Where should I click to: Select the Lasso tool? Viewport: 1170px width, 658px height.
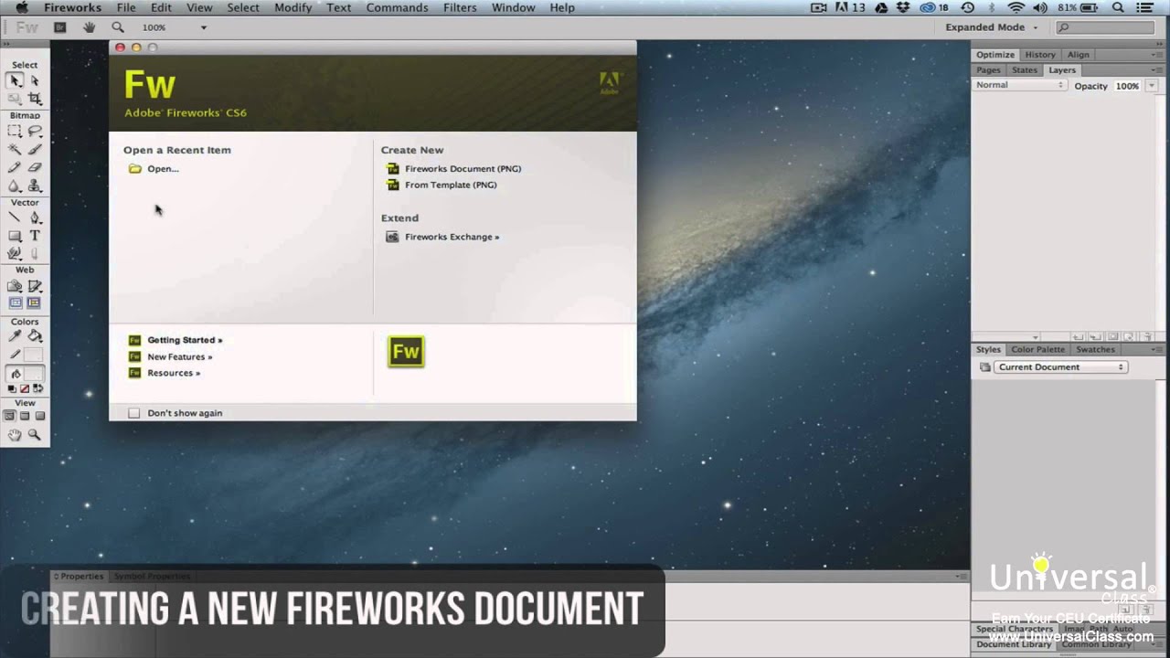35,132
